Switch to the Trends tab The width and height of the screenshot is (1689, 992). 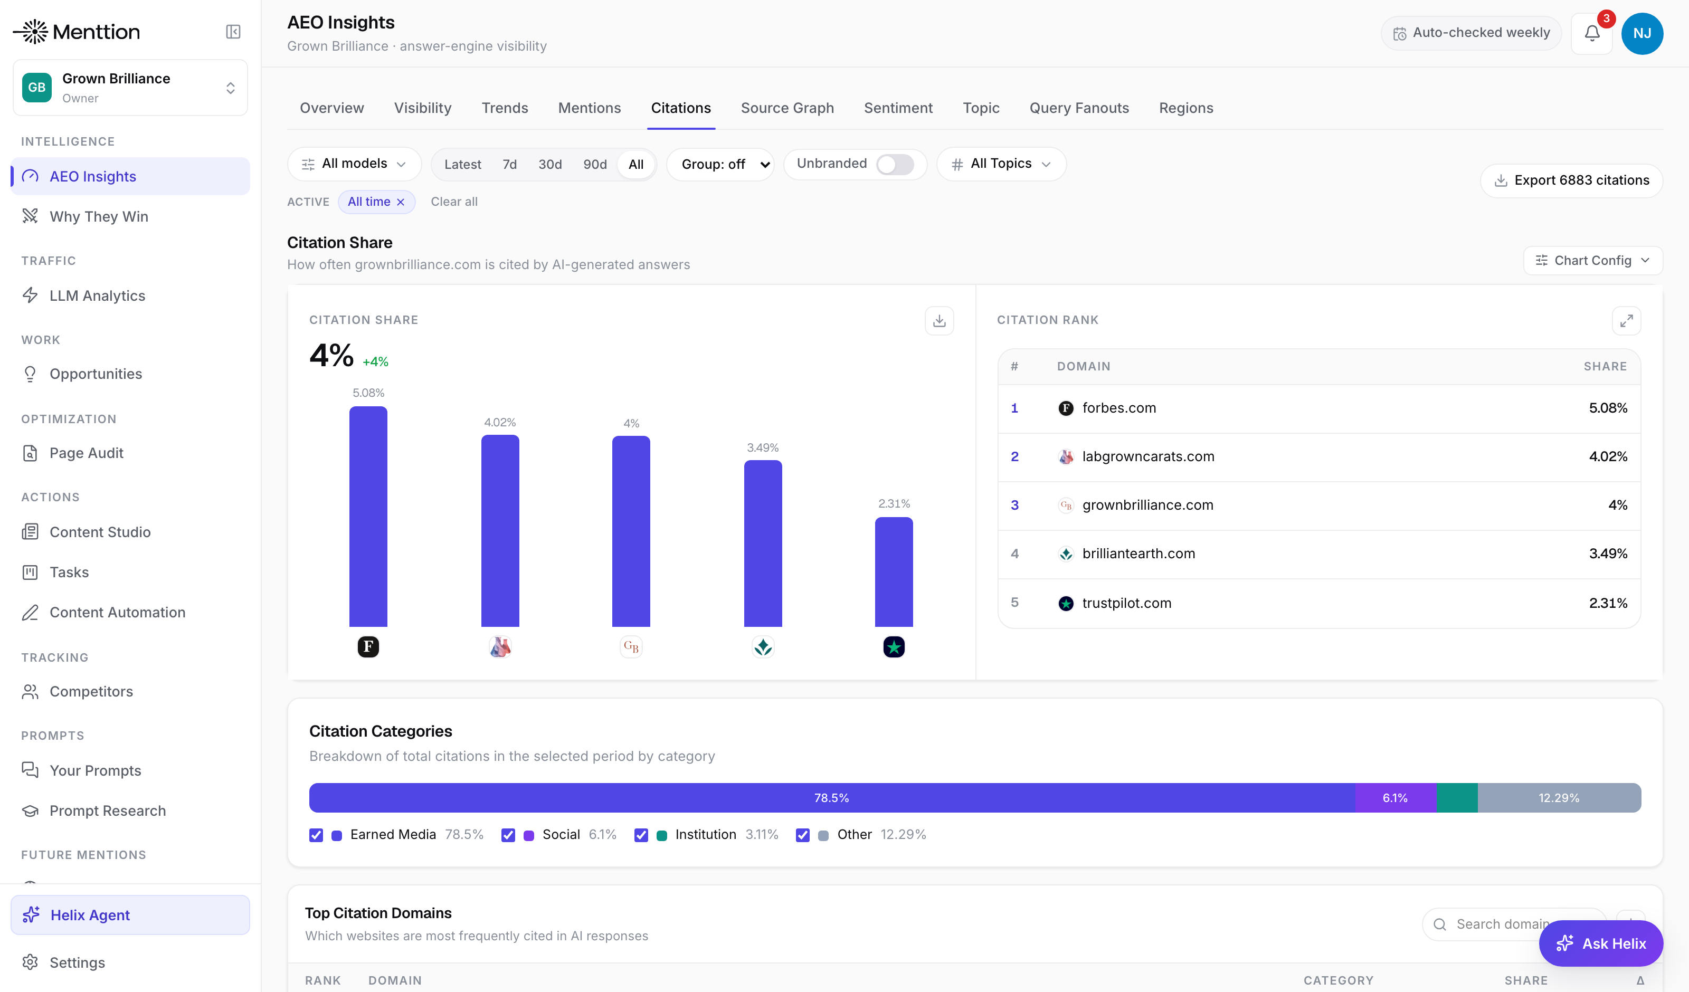(x=505, y=108)
